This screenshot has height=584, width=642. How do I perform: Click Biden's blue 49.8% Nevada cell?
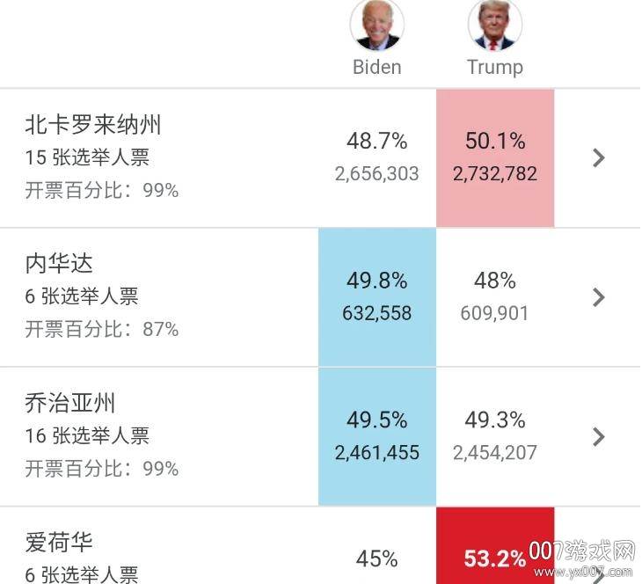pyautogui.click(x=377, y=297)
